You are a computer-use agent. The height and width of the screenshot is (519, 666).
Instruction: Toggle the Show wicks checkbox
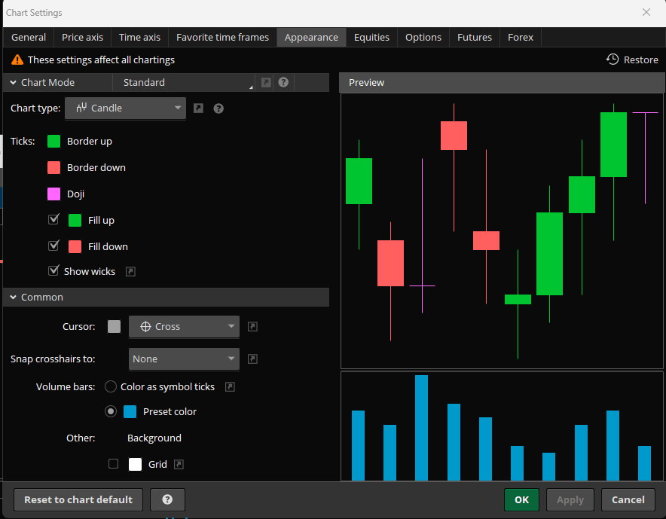(53, 270)
